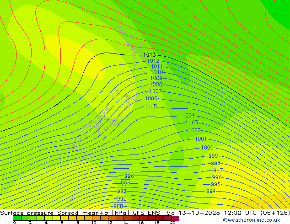Choose the 1006 contour label
This screenshot has width=290, height=224.
click(151, 98)
